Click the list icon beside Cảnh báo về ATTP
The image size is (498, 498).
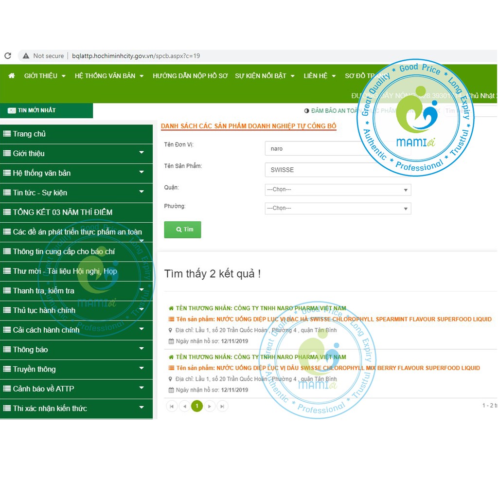pyautogui.click(x=7, y=389)
